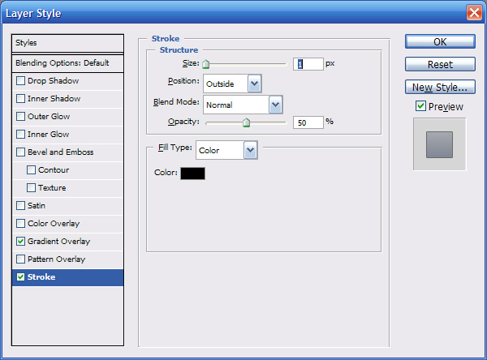Tick the Outer Glow checkbox
Screen dimensions: 487x360
(x=20, y=117)
